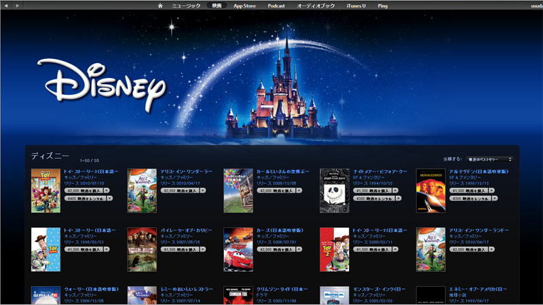Rent Toy Story 3 for ¥400
The width and height of the screenshot is (543, 305).
[x=86, y=199]
